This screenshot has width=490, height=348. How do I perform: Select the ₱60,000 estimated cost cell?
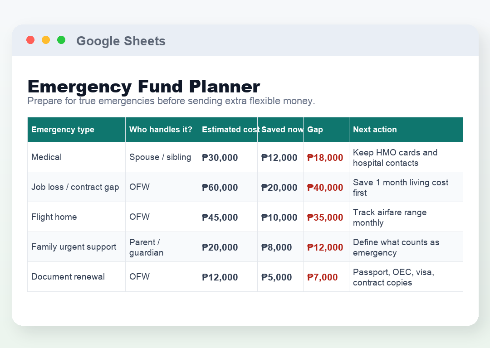228,187
